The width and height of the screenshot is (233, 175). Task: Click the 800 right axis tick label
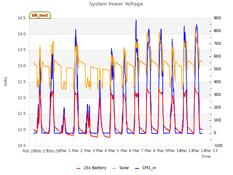pyautogui.click(x=217, y=31)
